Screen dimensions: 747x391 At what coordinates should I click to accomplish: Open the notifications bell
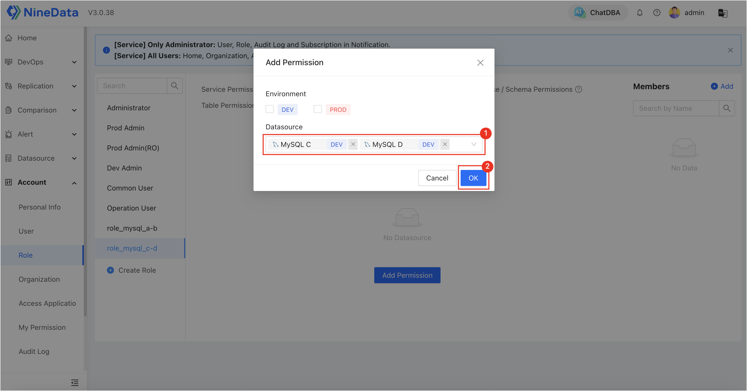pyautogui.click(x=640, y=13)
